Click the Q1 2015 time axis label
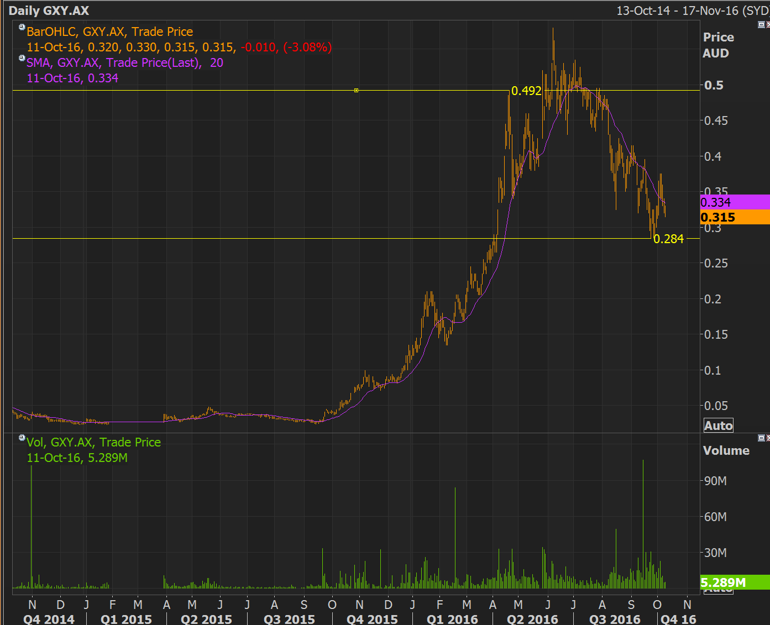 coord(126,619)
